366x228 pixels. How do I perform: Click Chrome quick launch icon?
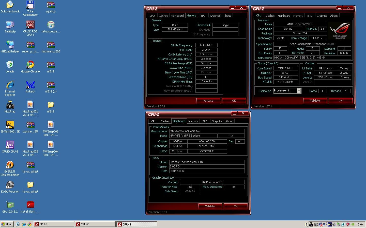click(x=29, y=224)
